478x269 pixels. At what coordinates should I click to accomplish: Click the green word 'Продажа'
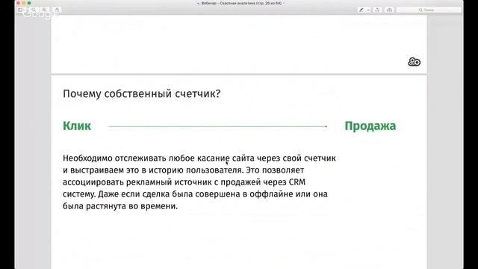(x=370, y=126)
